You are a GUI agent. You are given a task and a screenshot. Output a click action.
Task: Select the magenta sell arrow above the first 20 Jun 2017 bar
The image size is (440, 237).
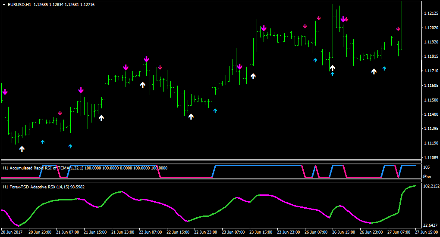click(5, 92)
